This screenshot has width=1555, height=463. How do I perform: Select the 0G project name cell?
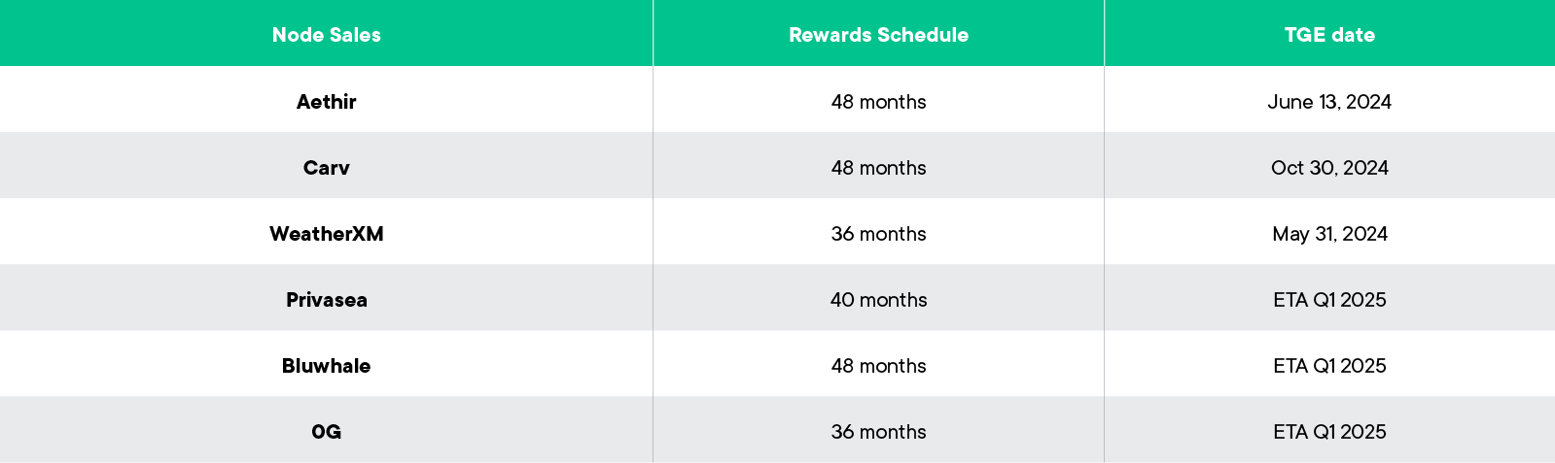326,432
